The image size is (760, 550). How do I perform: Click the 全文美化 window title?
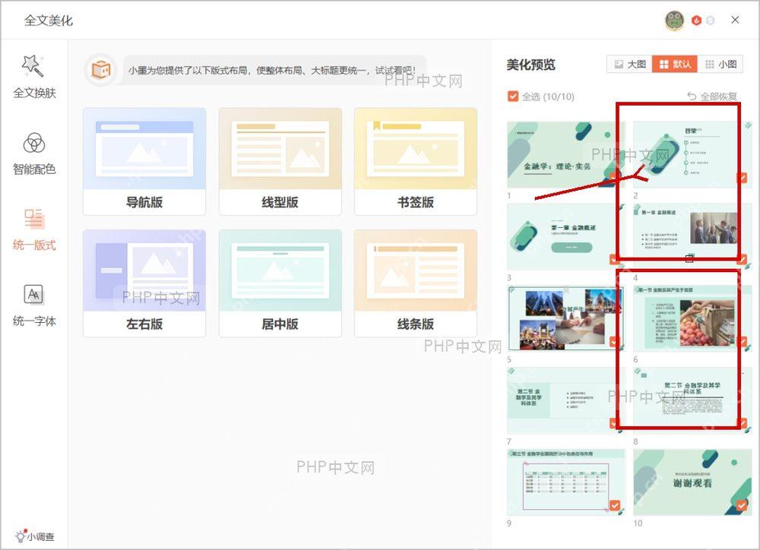click(x=49, y=21)
